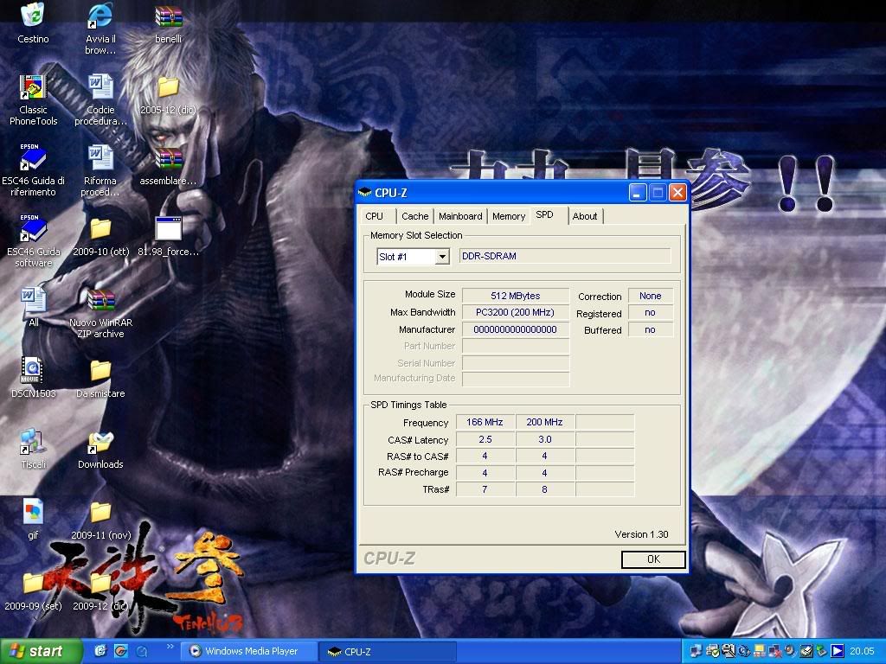Screen dimensions: 886x664
Task: Open the 2009-12 (dic) folder
Action: [100, 583]
